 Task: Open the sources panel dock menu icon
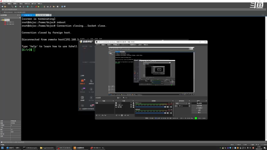click(133, 101)
